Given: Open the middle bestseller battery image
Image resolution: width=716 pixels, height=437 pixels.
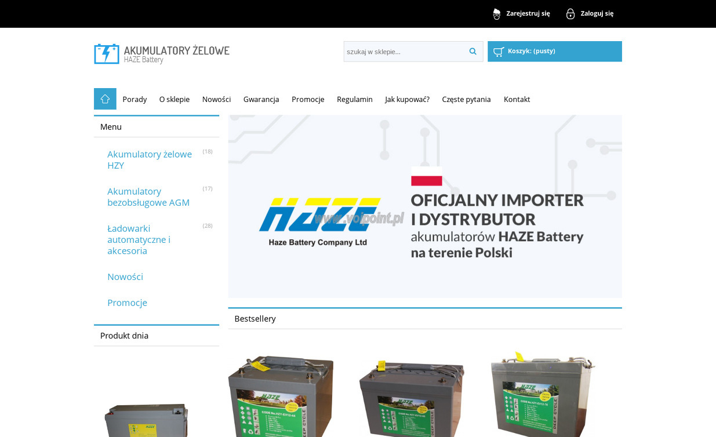Looking at the screenshot, I should click(x=412, y=398).
